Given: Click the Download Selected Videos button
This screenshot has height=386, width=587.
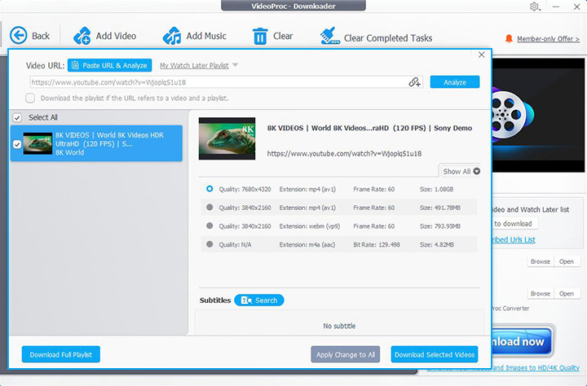Looking at the screenshot, I should (435, 354).
